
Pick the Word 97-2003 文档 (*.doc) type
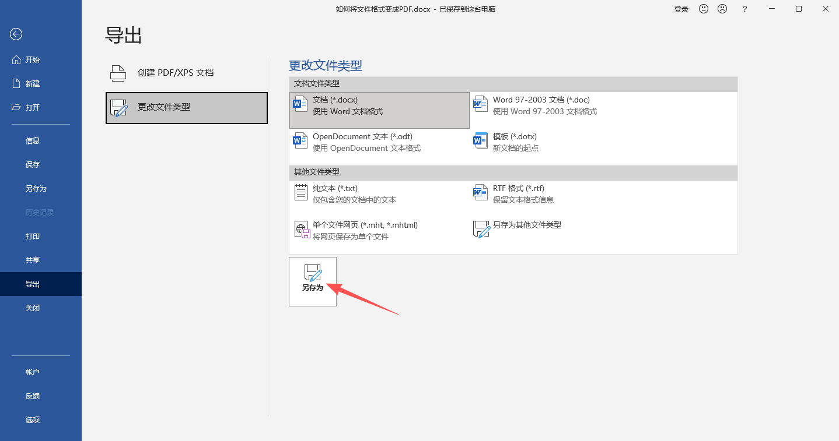560,110
